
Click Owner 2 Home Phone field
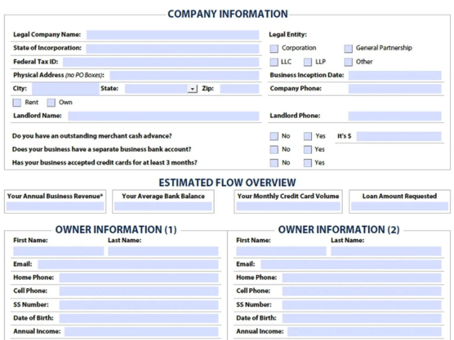tap(362, 278)
